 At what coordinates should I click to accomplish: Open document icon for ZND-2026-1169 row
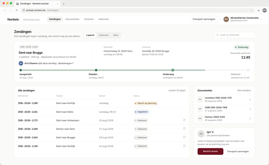click(184, 129)
